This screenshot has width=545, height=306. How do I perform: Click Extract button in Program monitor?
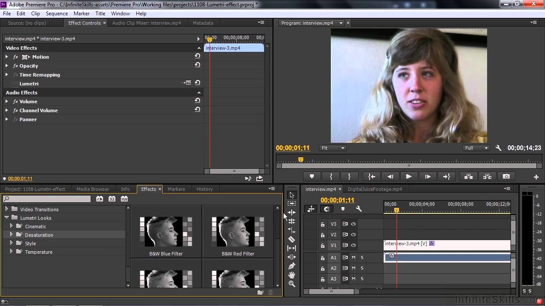tap(487, 177)
